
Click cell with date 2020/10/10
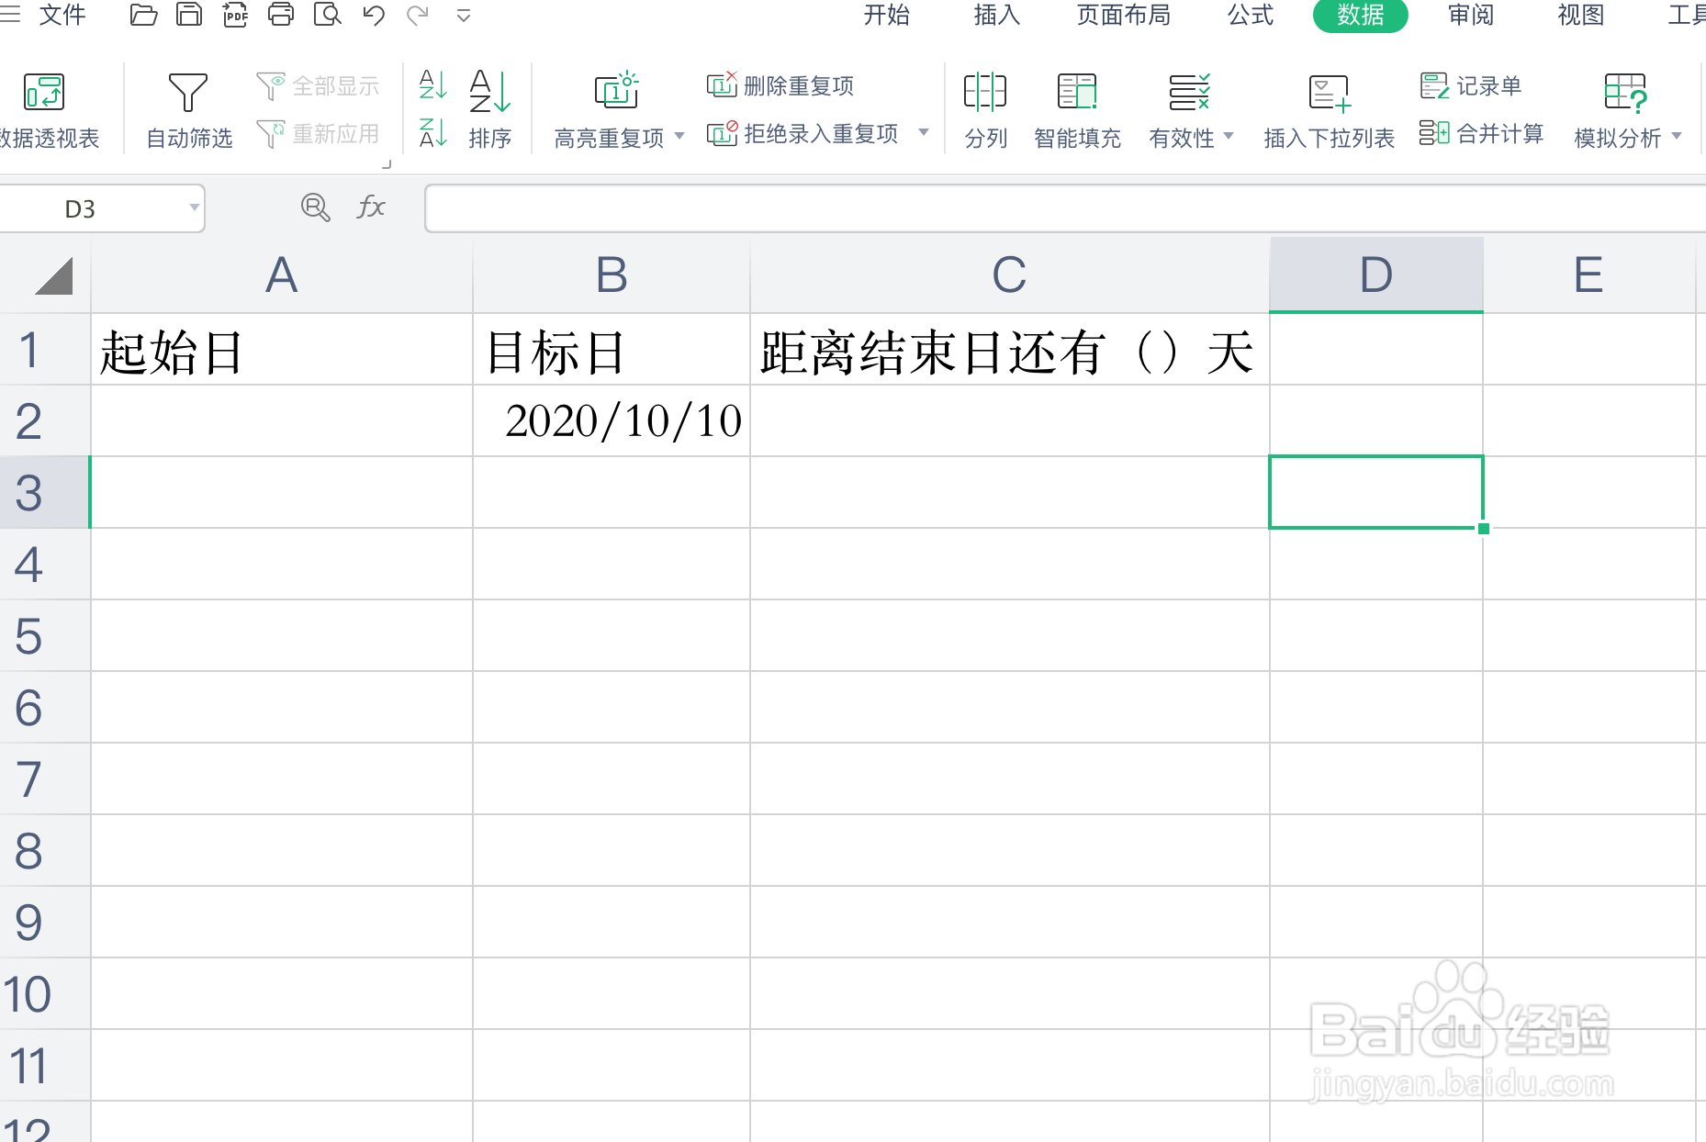(x=612, y=421)
